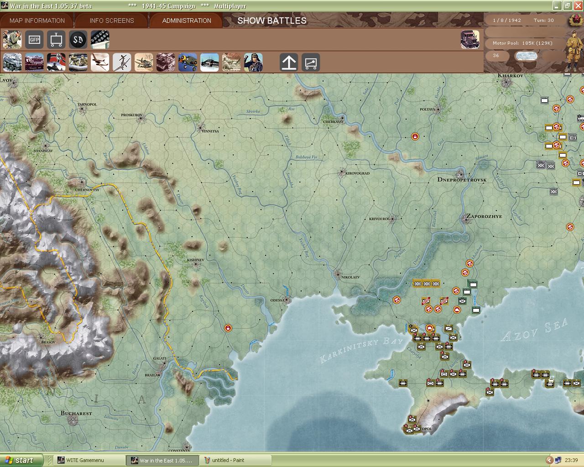Screen dimensions: 584x467
Task: Open the INFO SCREENS tab
Action: [112, 21]
